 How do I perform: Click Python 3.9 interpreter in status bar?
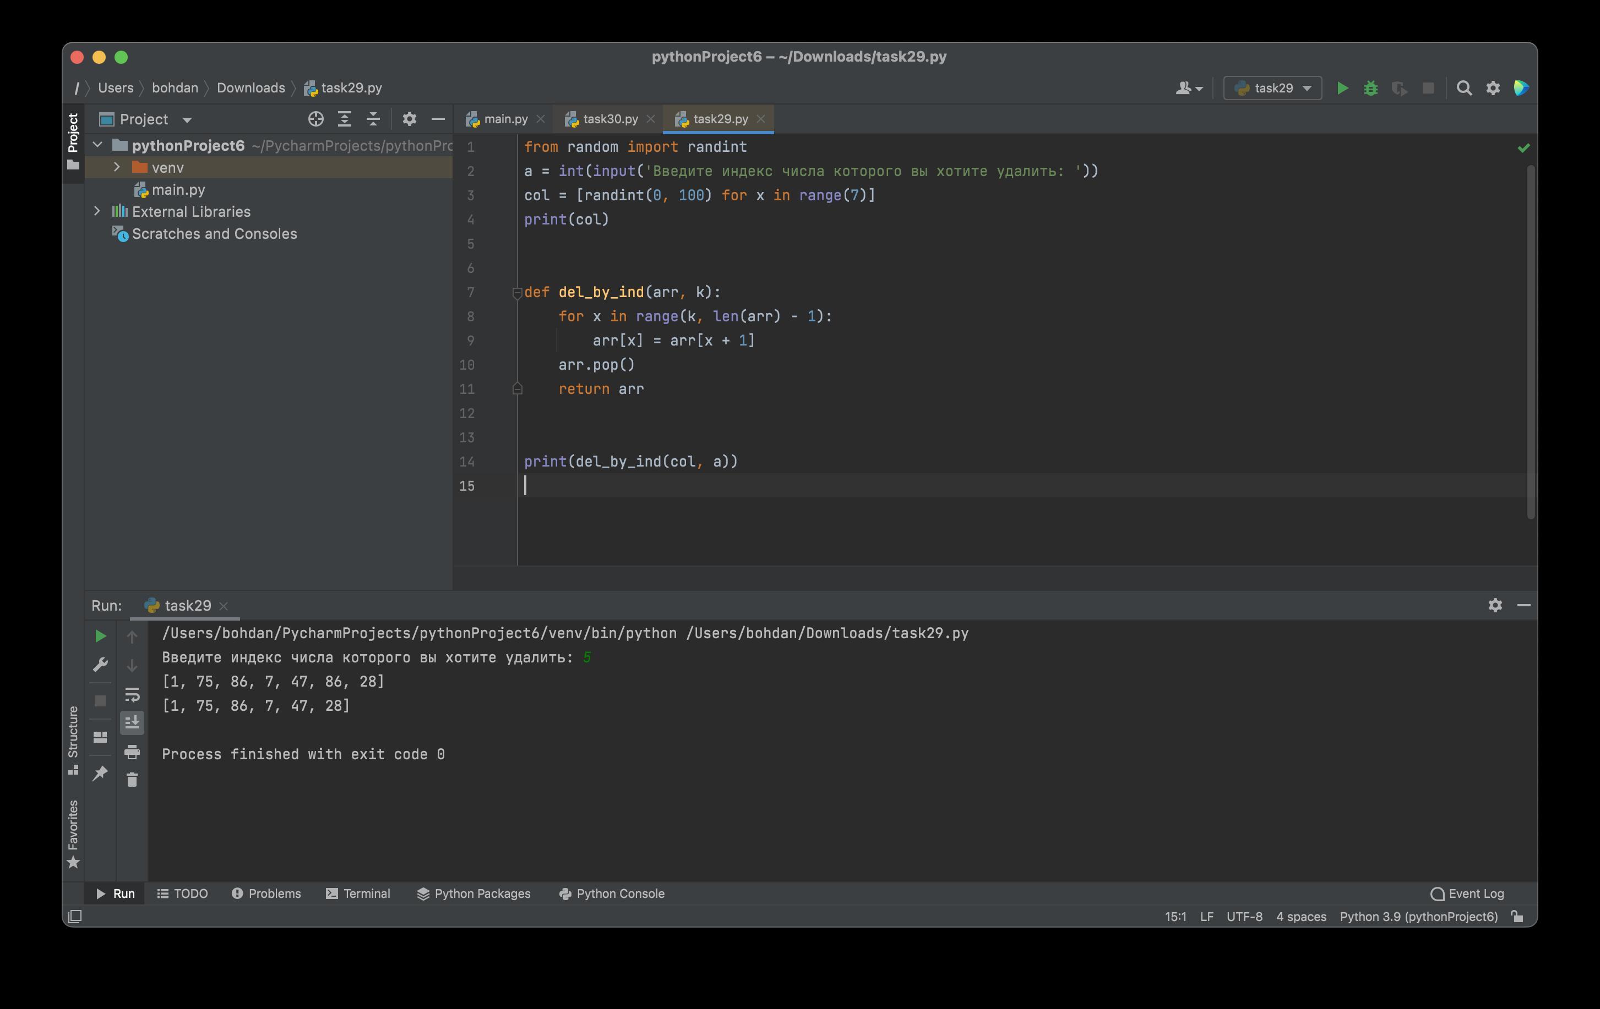(1418, 917)
